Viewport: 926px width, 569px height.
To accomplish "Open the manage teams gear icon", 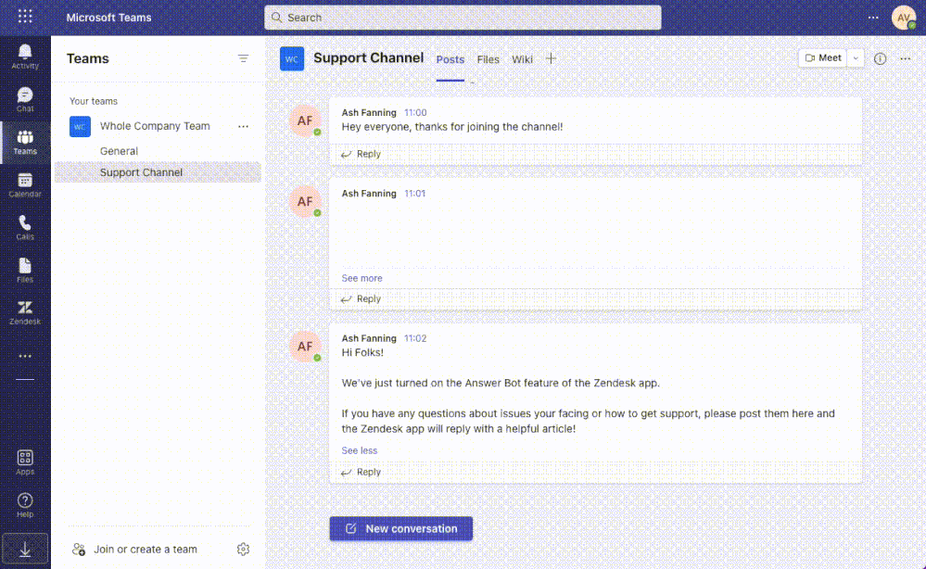I will pos(243,550).
